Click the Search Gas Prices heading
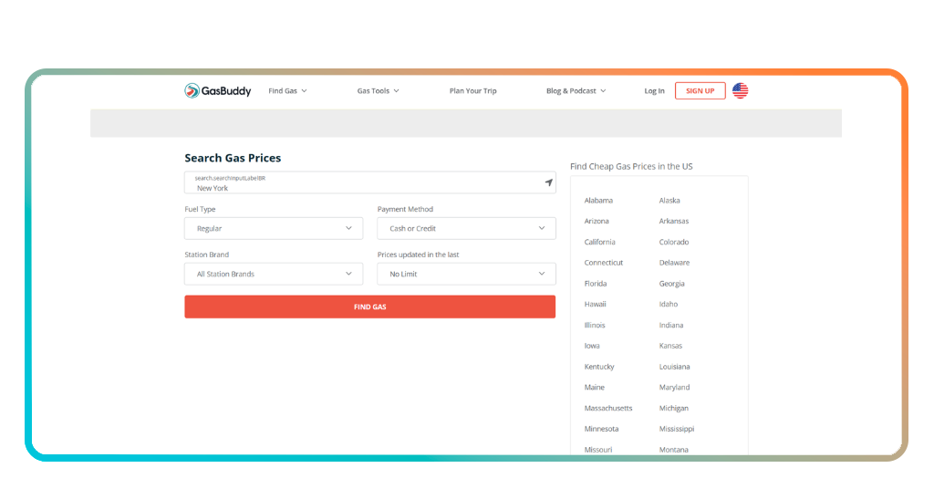This screenshot has width=934, height=489. [x=233, y=158]
